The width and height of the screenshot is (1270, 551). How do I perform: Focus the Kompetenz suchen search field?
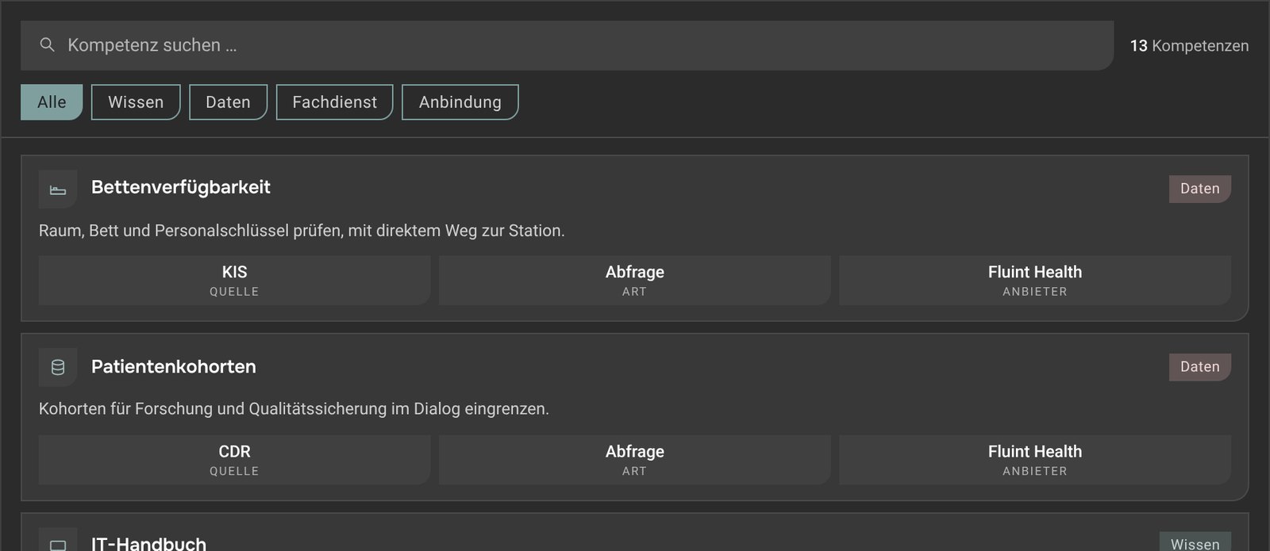567,45
